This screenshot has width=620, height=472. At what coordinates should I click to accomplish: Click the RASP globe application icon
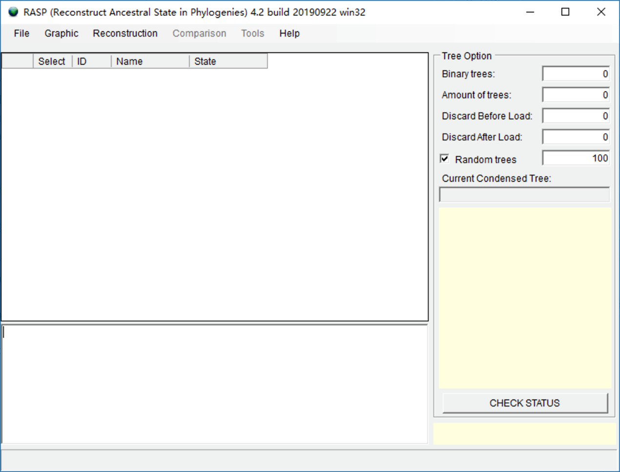click(13, 12)
